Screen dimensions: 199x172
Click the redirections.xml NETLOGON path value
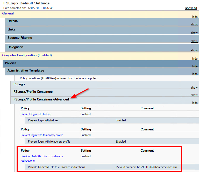tap(146, 167)
